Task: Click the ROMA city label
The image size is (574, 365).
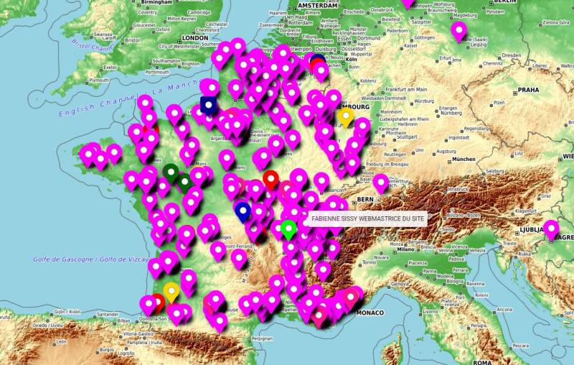Action: (x=482, y=362)
